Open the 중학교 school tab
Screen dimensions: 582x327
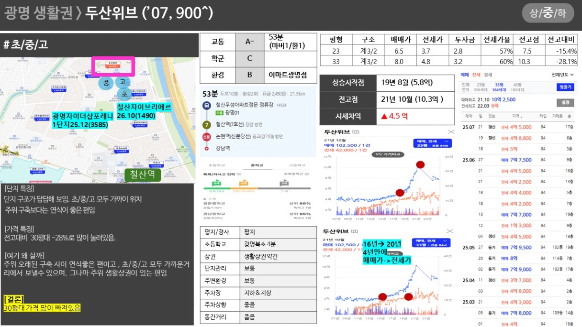click(257, 165)
